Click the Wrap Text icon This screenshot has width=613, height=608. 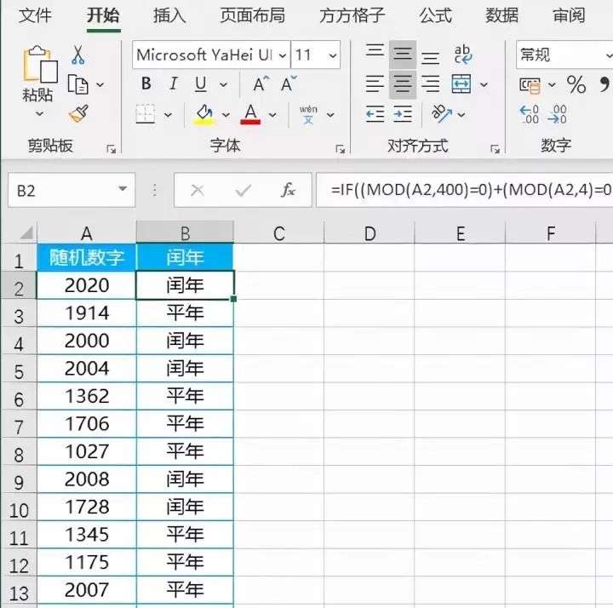[463, 54]
